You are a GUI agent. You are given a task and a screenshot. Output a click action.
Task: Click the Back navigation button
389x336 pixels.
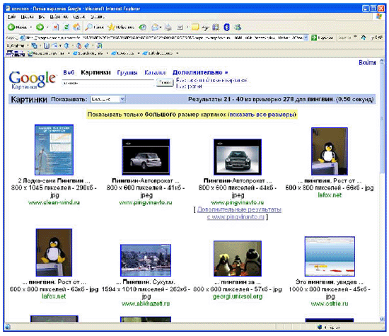(x=17, y=27)
